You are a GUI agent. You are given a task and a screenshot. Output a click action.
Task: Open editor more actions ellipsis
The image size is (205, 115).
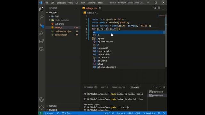click(164, 8)
